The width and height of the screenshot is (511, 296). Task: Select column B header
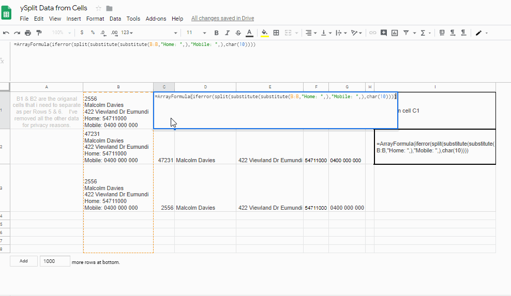(x=118, y=87)
